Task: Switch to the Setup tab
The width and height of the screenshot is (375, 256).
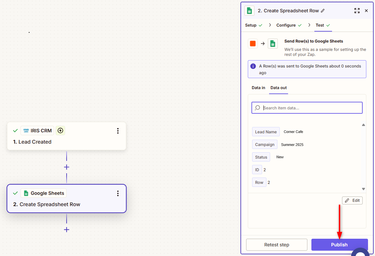Action: click(x=251, y=25)
